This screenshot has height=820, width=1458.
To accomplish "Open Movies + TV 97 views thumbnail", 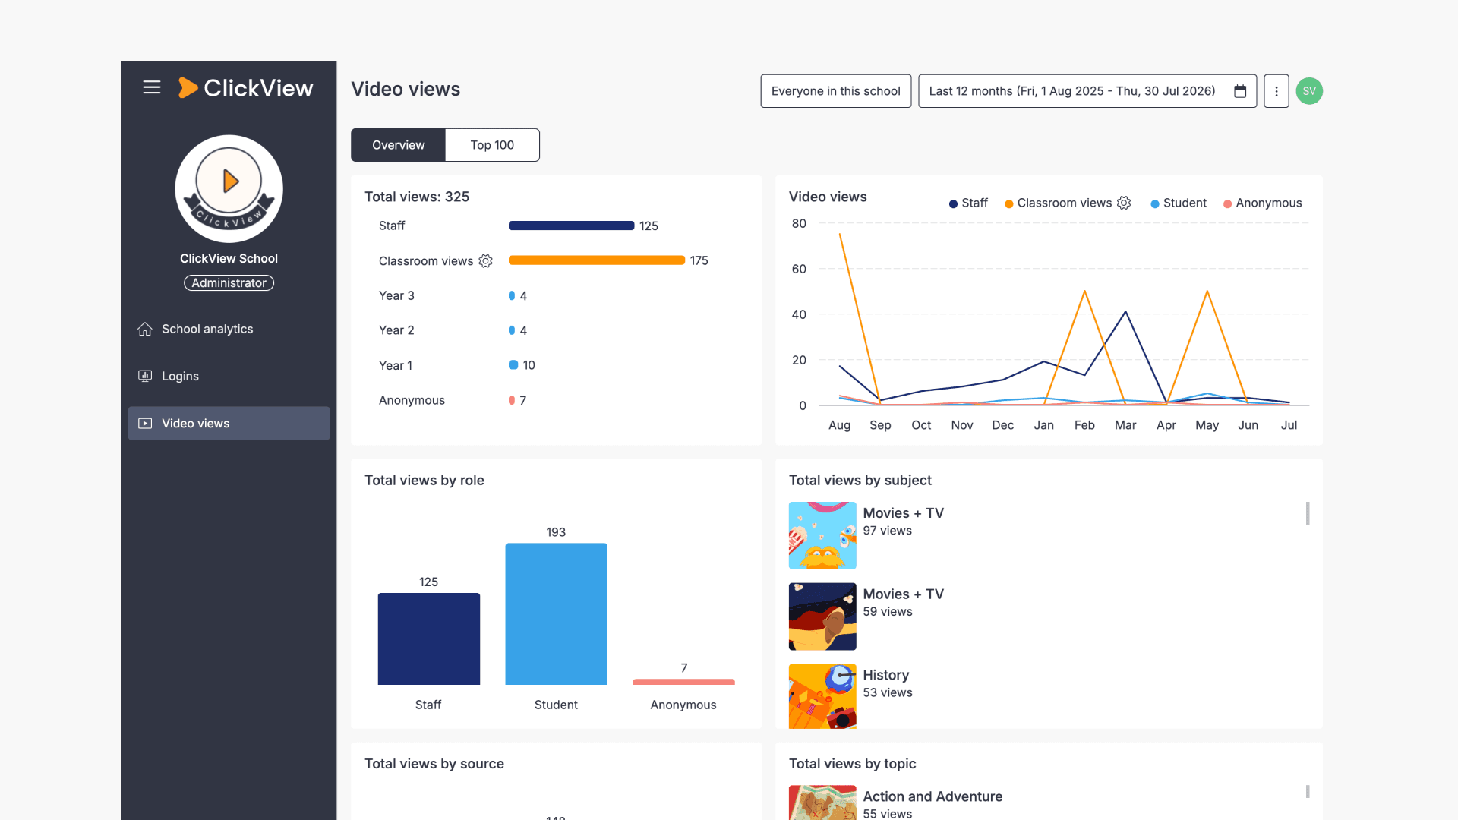I will click(822, 535).
